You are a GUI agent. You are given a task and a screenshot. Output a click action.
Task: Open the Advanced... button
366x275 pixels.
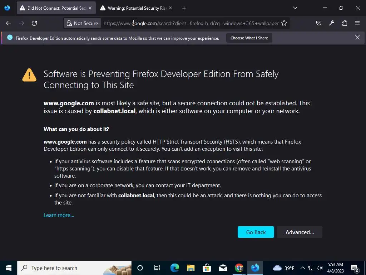coord(300,232)
